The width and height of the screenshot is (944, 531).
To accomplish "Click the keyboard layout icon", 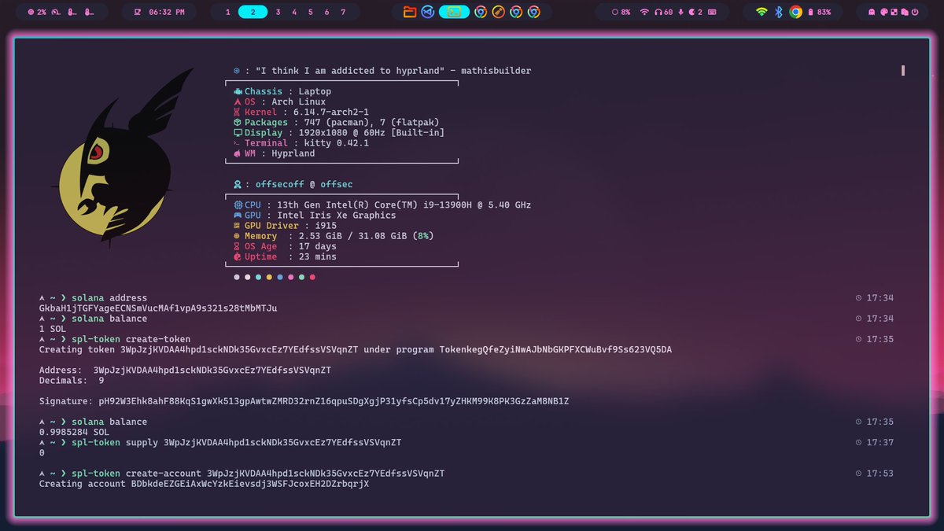I will pos(712,12).
